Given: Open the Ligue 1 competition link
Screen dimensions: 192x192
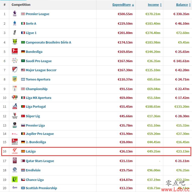Looking at the screenshot, I should tap(31, 33).
